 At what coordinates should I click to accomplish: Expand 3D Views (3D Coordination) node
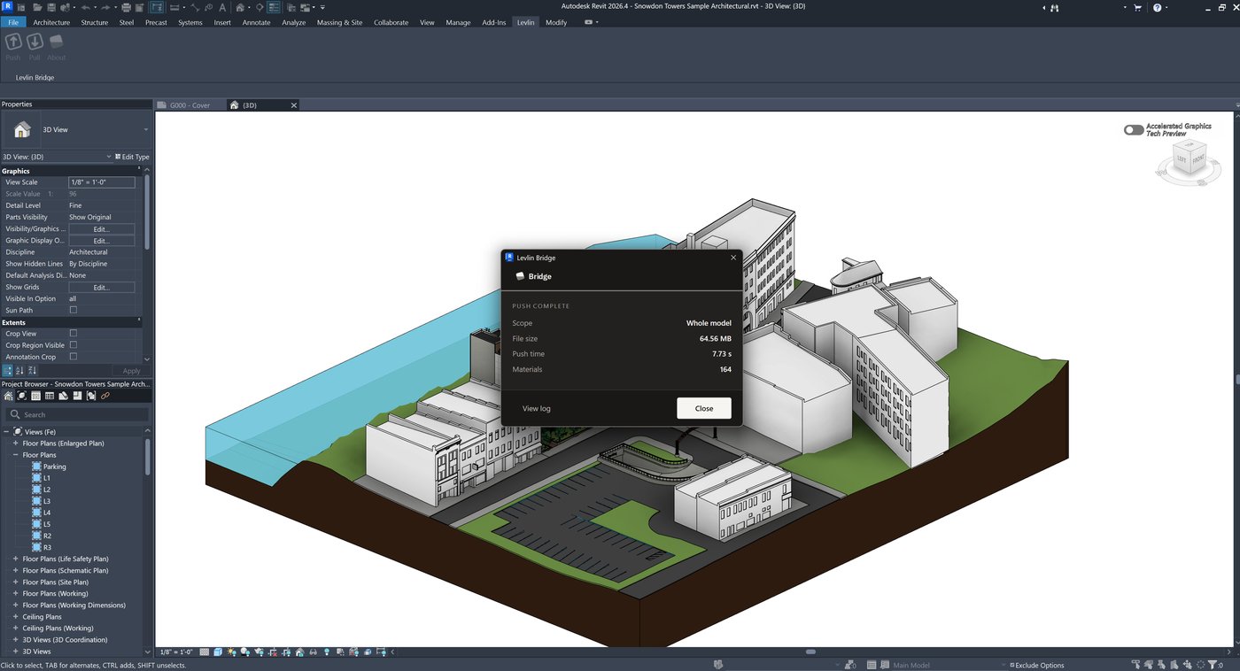15,640
